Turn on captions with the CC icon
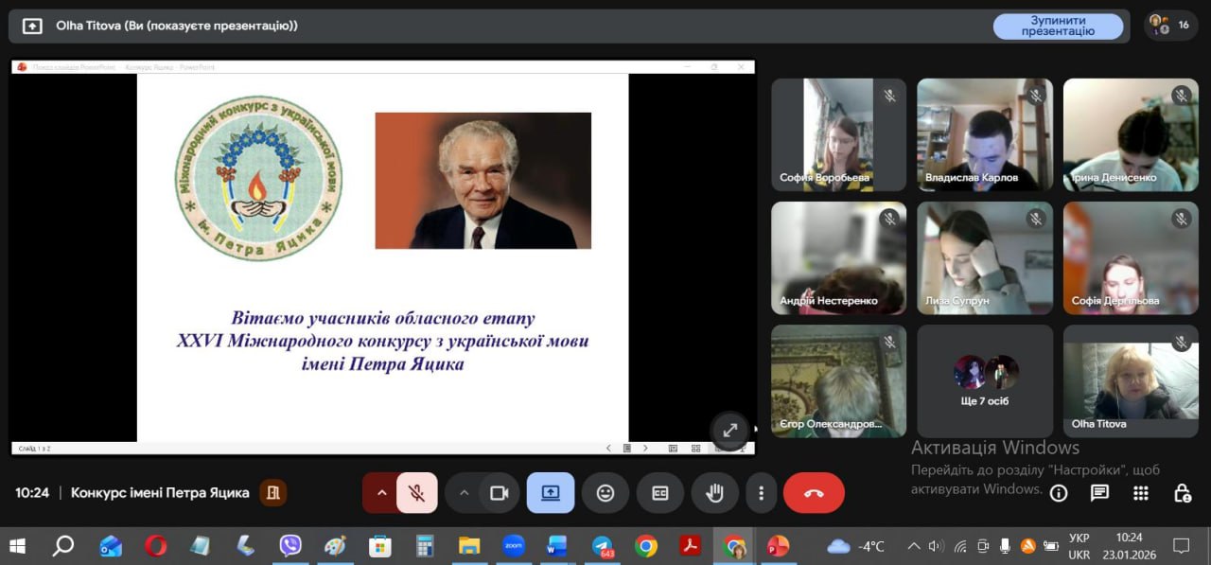 [x=659, y=493]
